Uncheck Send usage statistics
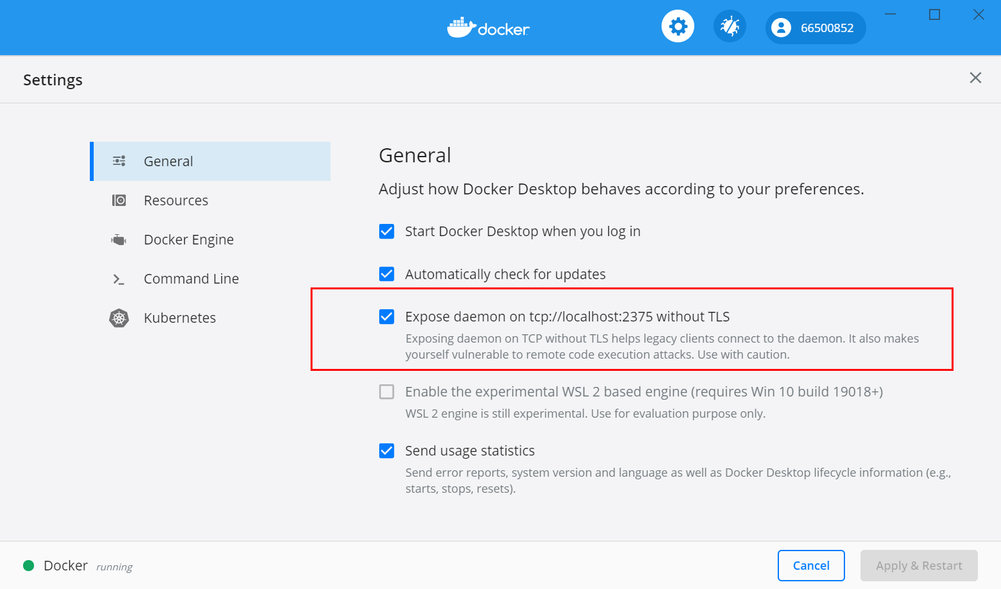 [386, 450]
